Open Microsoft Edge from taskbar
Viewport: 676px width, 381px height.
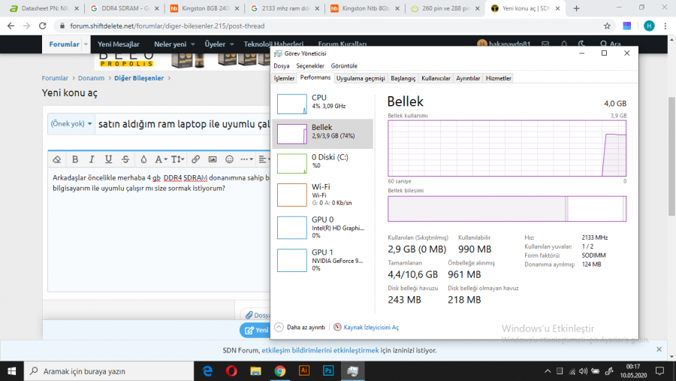coord(207,371)
